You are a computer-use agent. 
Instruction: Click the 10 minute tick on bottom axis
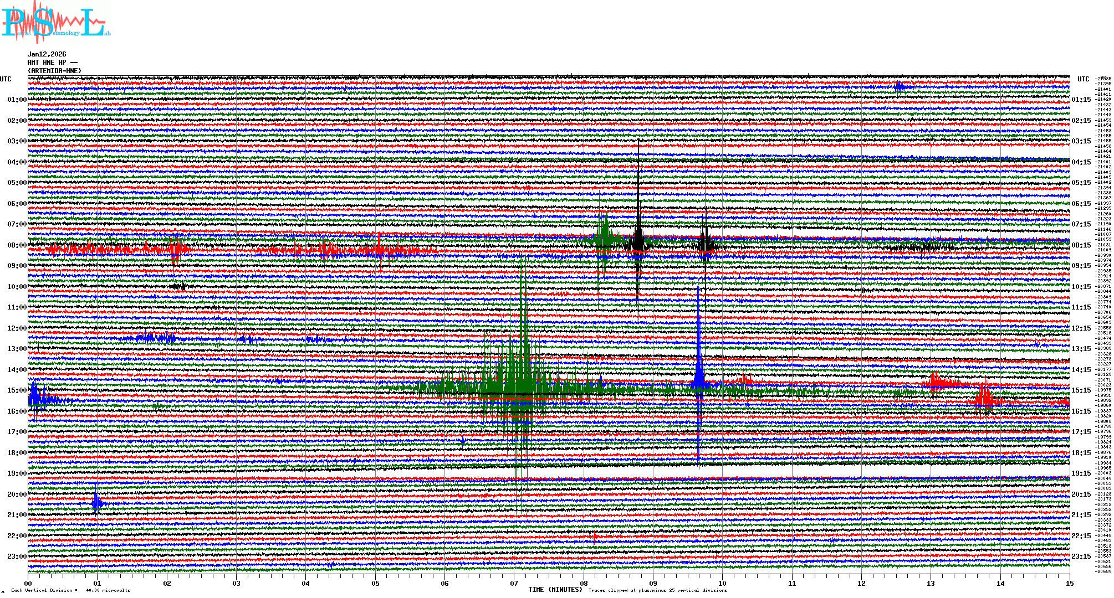(723, 584)
